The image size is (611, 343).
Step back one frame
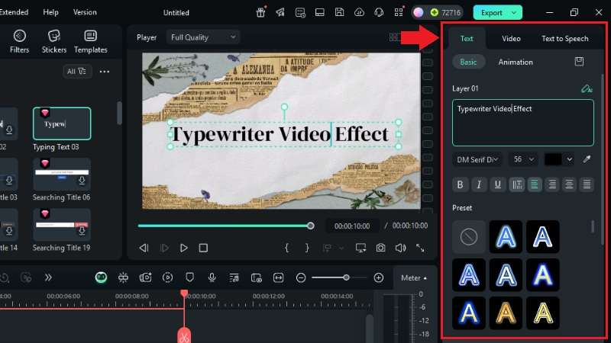pos(144,248)
